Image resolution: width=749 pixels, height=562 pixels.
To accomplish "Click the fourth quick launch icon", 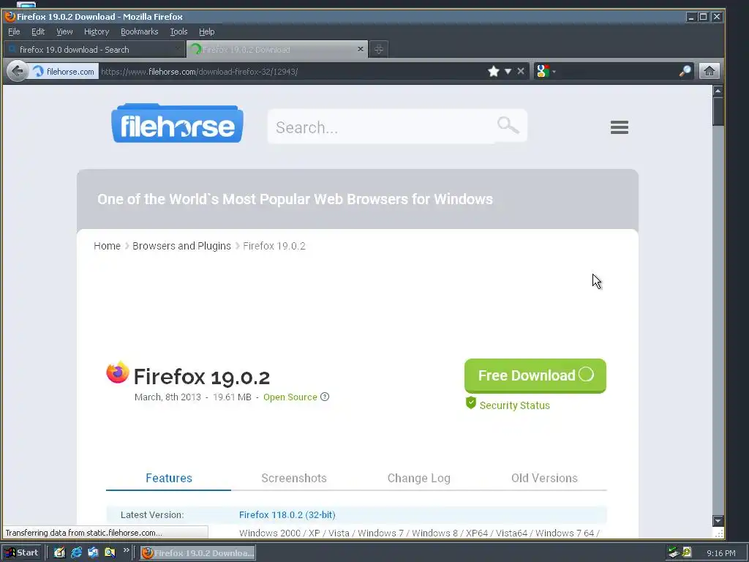I will [x=110, y=553].
